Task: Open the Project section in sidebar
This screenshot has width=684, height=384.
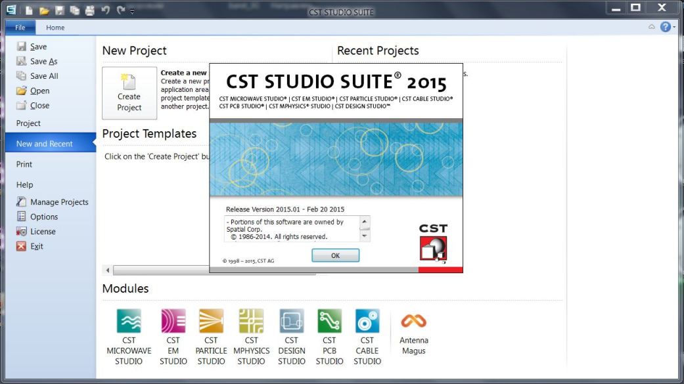Action: coord(28,123)
